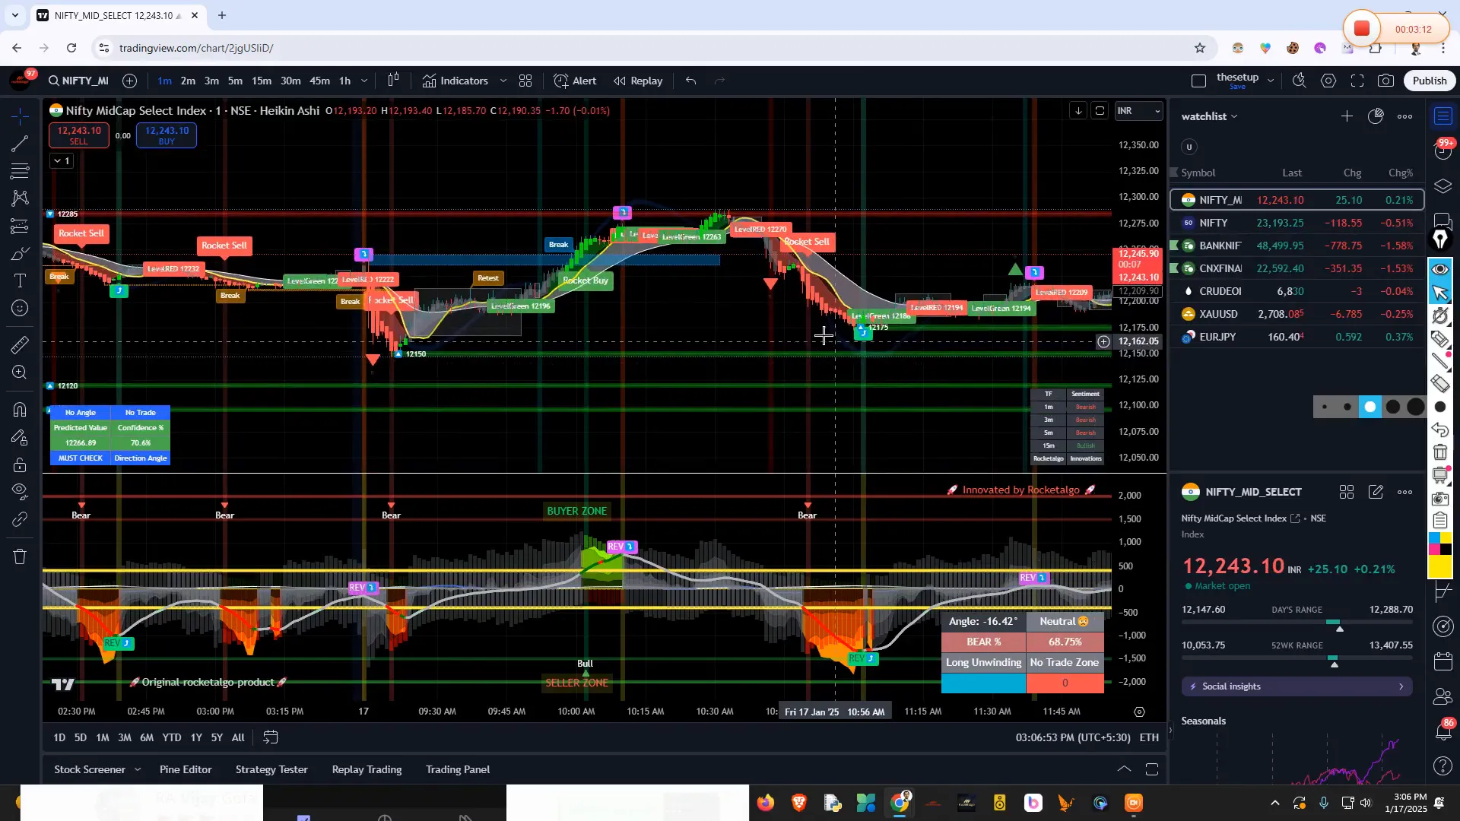Open the Measure ruler tool
The height and width of the screenshot is (821, 1460).
pos(19,344)
